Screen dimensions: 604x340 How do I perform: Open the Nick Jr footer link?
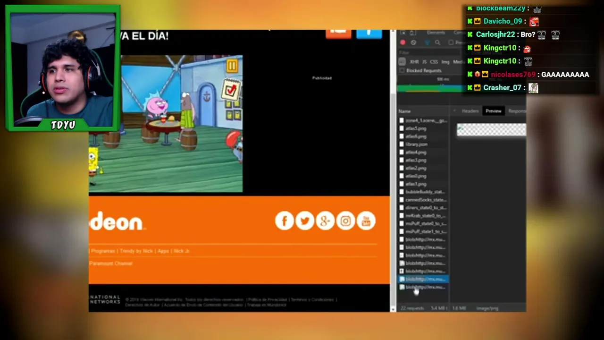181,251
